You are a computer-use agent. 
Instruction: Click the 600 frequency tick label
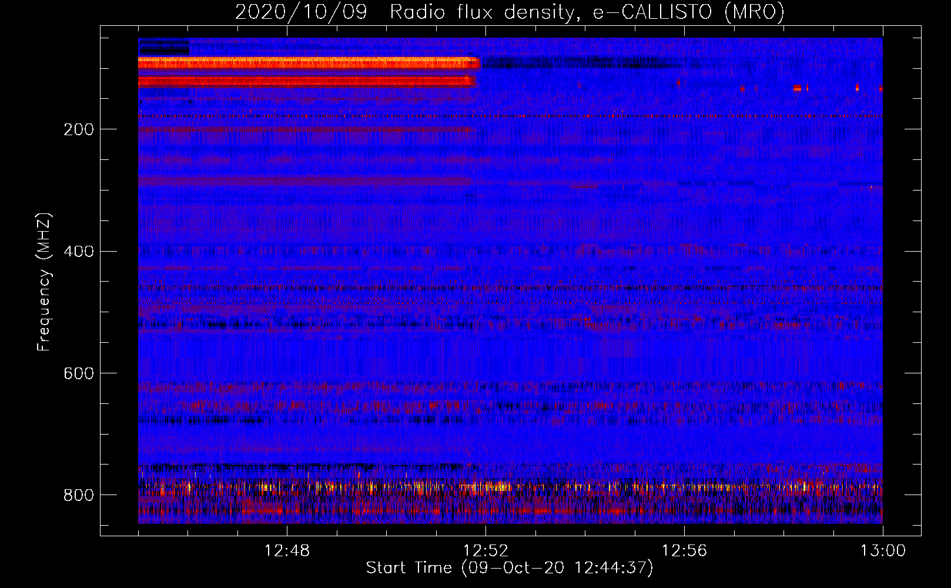pos(78,374)
